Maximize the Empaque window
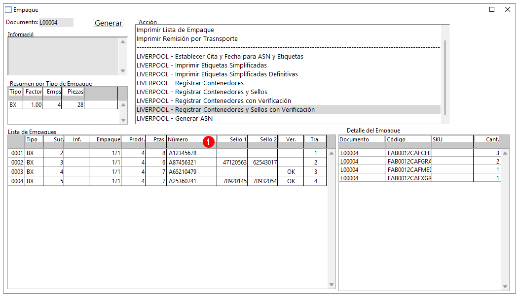The height and width of the screenshot is (298, 519). pos(492,9)
